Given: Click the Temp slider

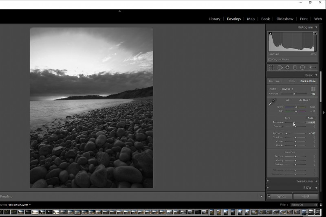Looking at the screenshot, I should (x=295, y=107).
